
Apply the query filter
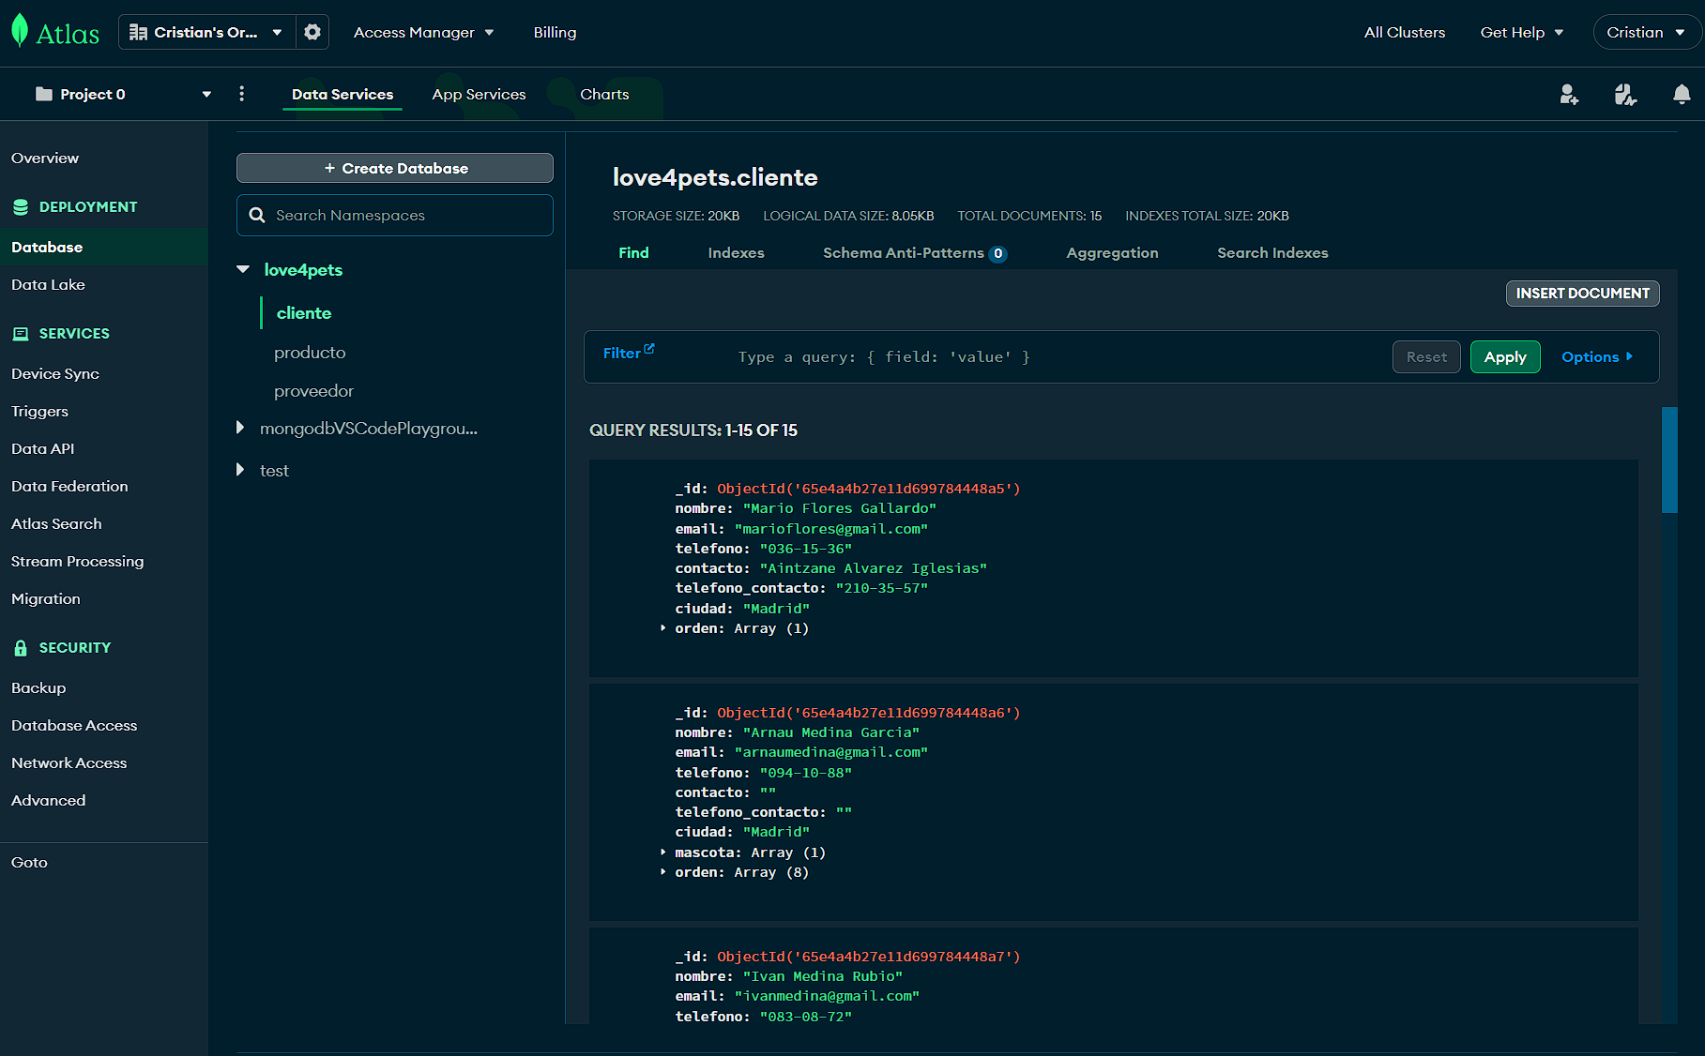[x=1505, y=356]
